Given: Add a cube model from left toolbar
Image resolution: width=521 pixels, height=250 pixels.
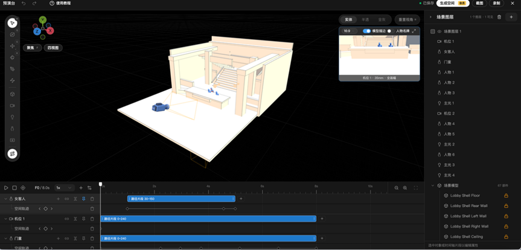Looking at the screenshot, I should click(12, 94).
